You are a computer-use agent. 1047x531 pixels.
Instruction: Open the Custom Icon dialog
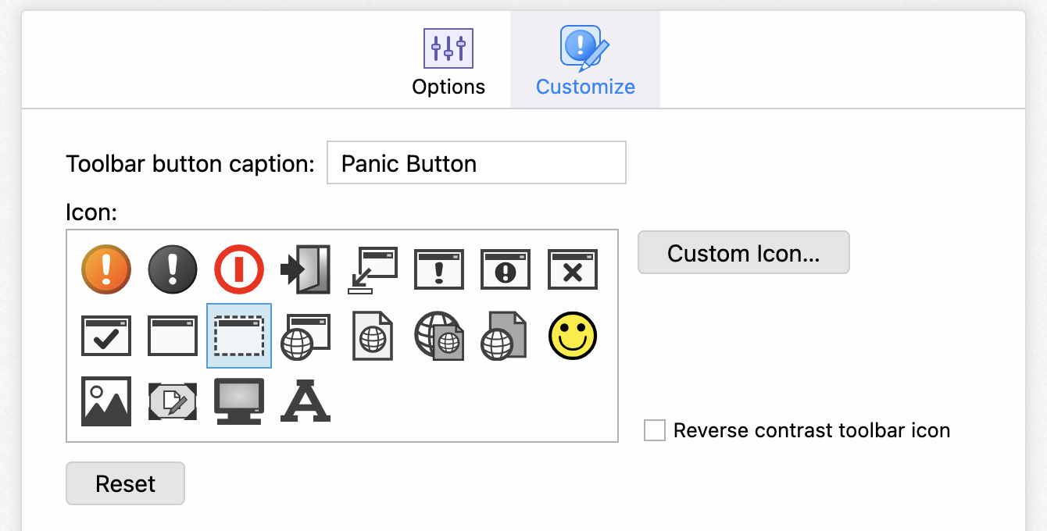click(743, 252)
